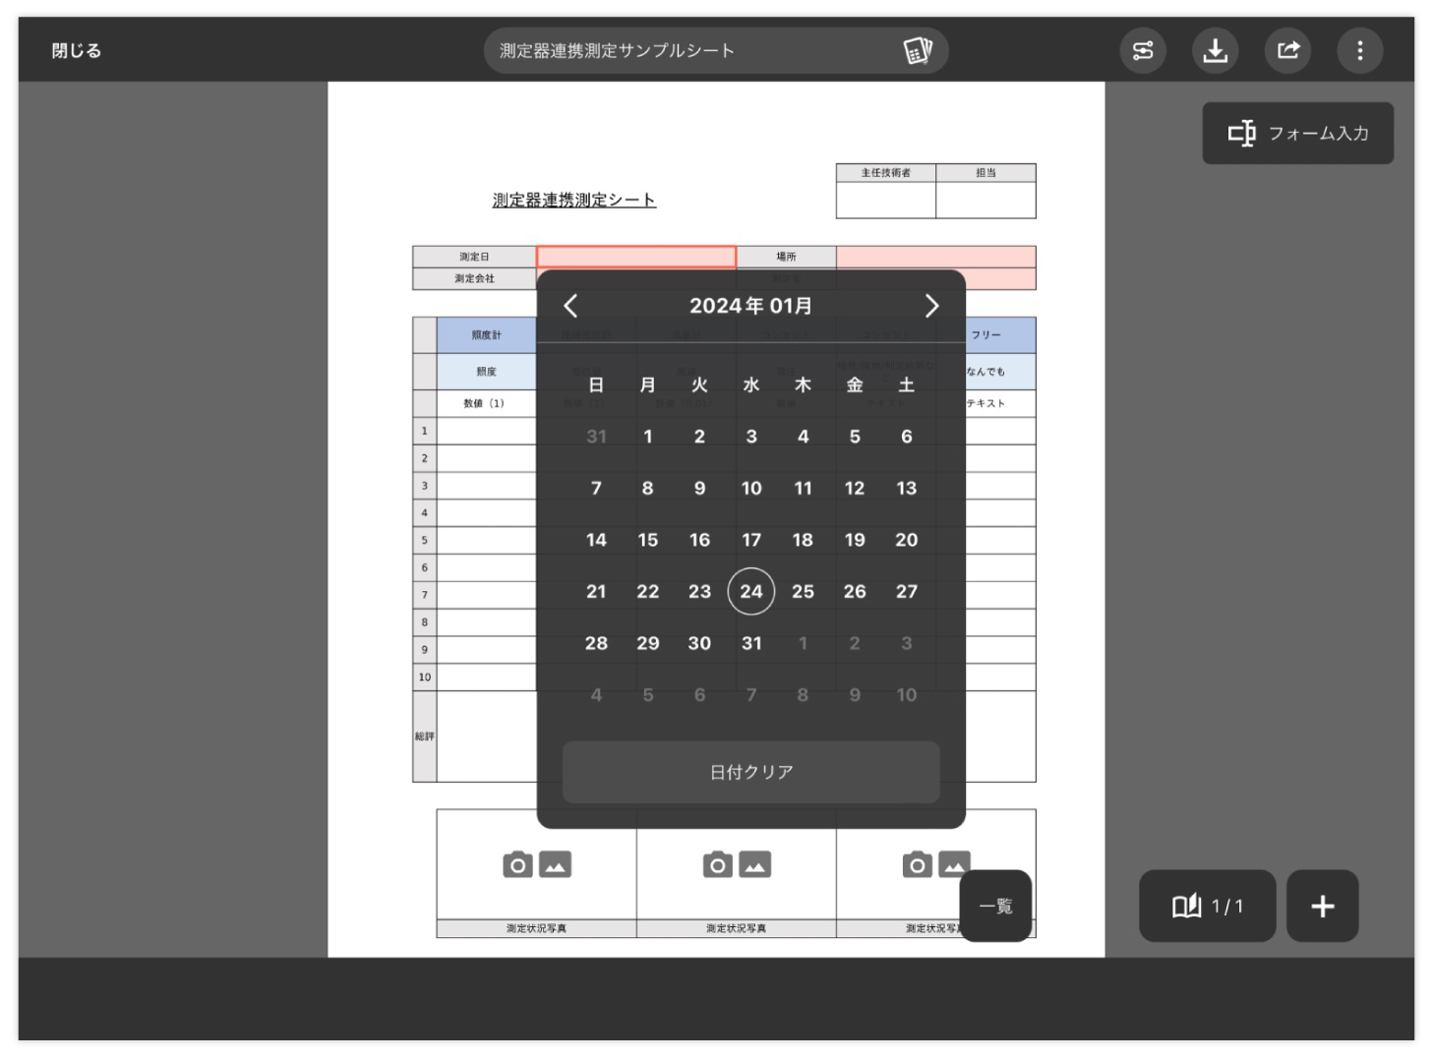
Task: Go to the next month in the calendar
Action: click(931, 306)
